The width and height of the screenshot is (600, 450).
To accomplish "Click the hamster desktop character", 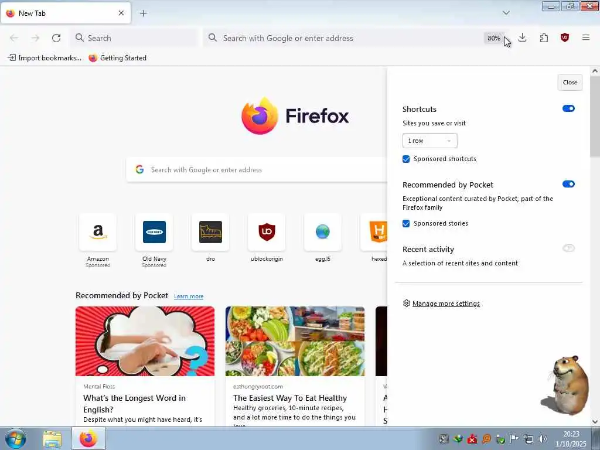I will (x=566, y=386).
